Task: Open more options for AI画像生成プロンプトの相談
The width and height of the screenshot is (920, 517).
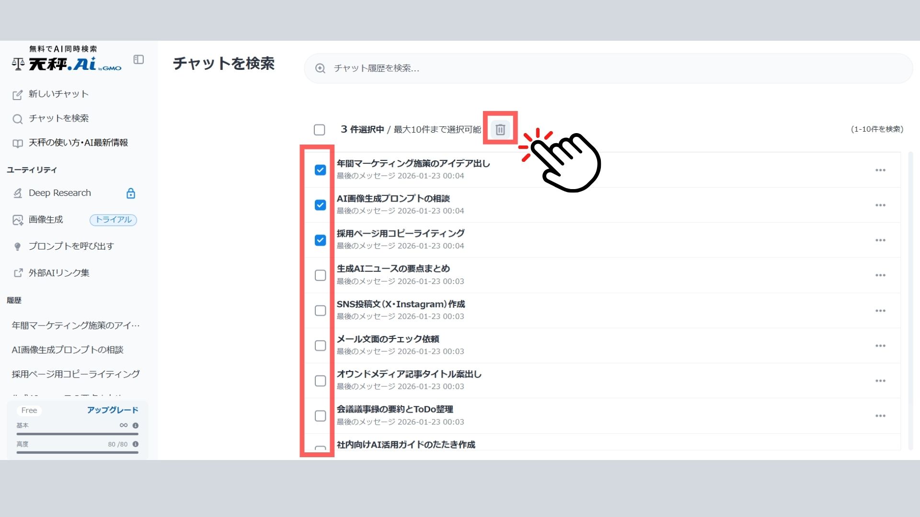Action: pos(880,205)
